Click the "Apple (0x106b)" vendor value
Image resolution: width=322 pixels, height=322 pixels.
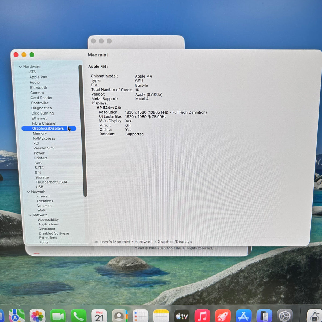click(149, 94)
